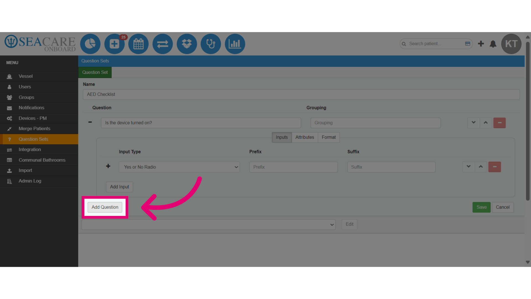
Task: Click the card icon in patient search
Action: 468,44
